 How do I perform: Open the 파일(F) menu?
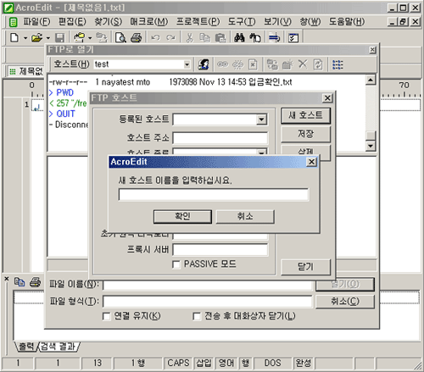(x=36, y=22)
